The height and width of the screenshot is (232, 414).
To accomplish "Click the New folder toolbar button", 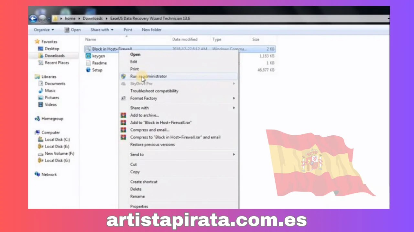I will coord(152,30).
